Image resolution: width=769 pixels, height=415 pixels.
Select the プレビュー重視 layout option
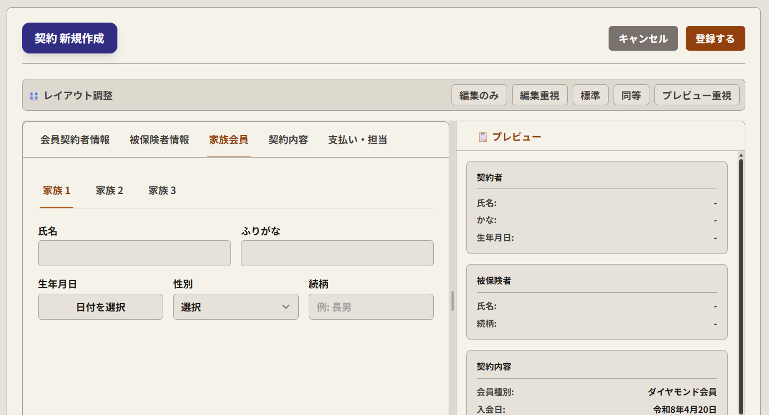(697, 95)
